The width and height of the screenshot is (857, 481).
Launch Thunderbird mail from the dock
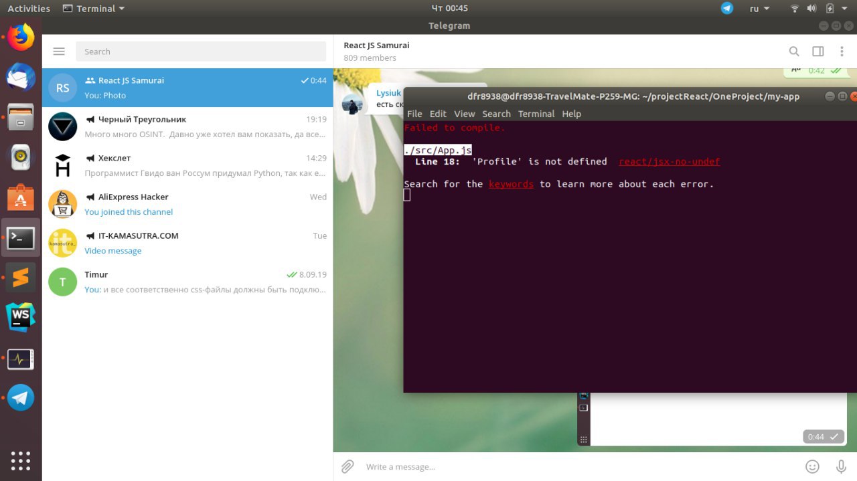coord(21,78)
